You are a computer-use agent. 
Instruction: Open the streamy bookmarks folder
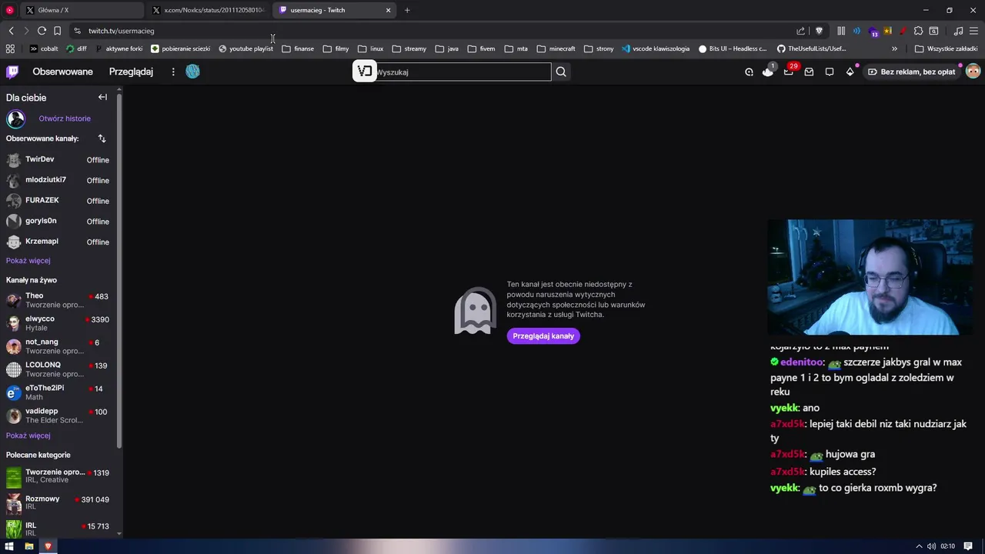pyautogui.click(x=409, y=48)
